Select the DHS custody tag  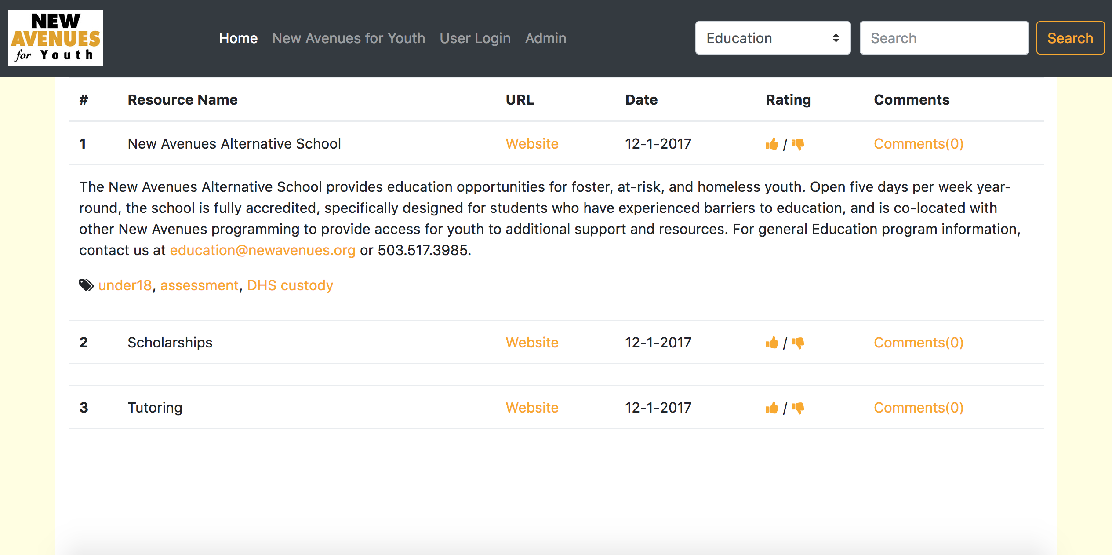(x=290, y=285)
